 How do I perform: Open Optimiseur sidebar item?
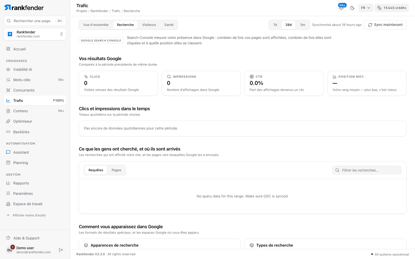[x=35, y=121]
